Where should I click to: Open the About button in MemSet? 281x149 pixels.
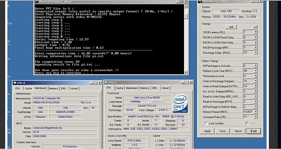tap(238, 131)
